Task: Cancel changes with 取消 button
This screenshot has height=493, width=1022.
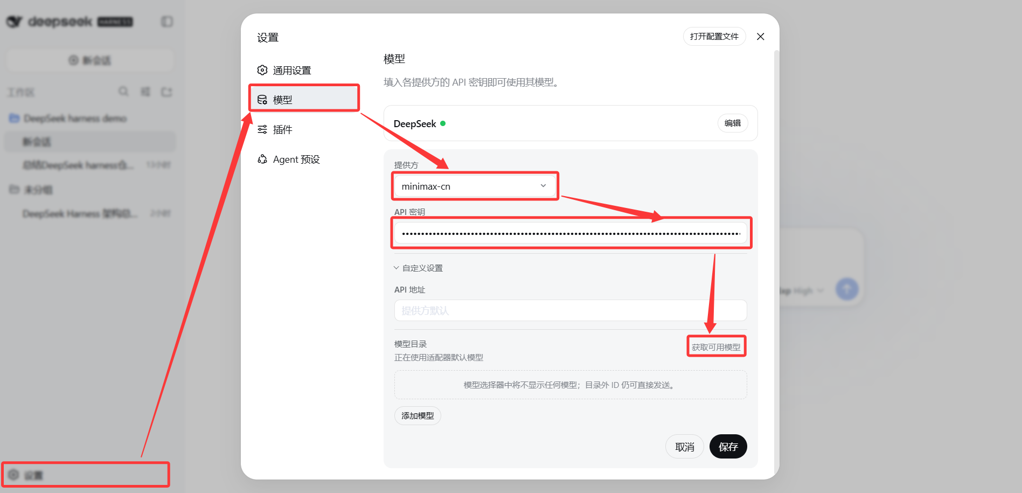Action: click(x=685, y=447)
